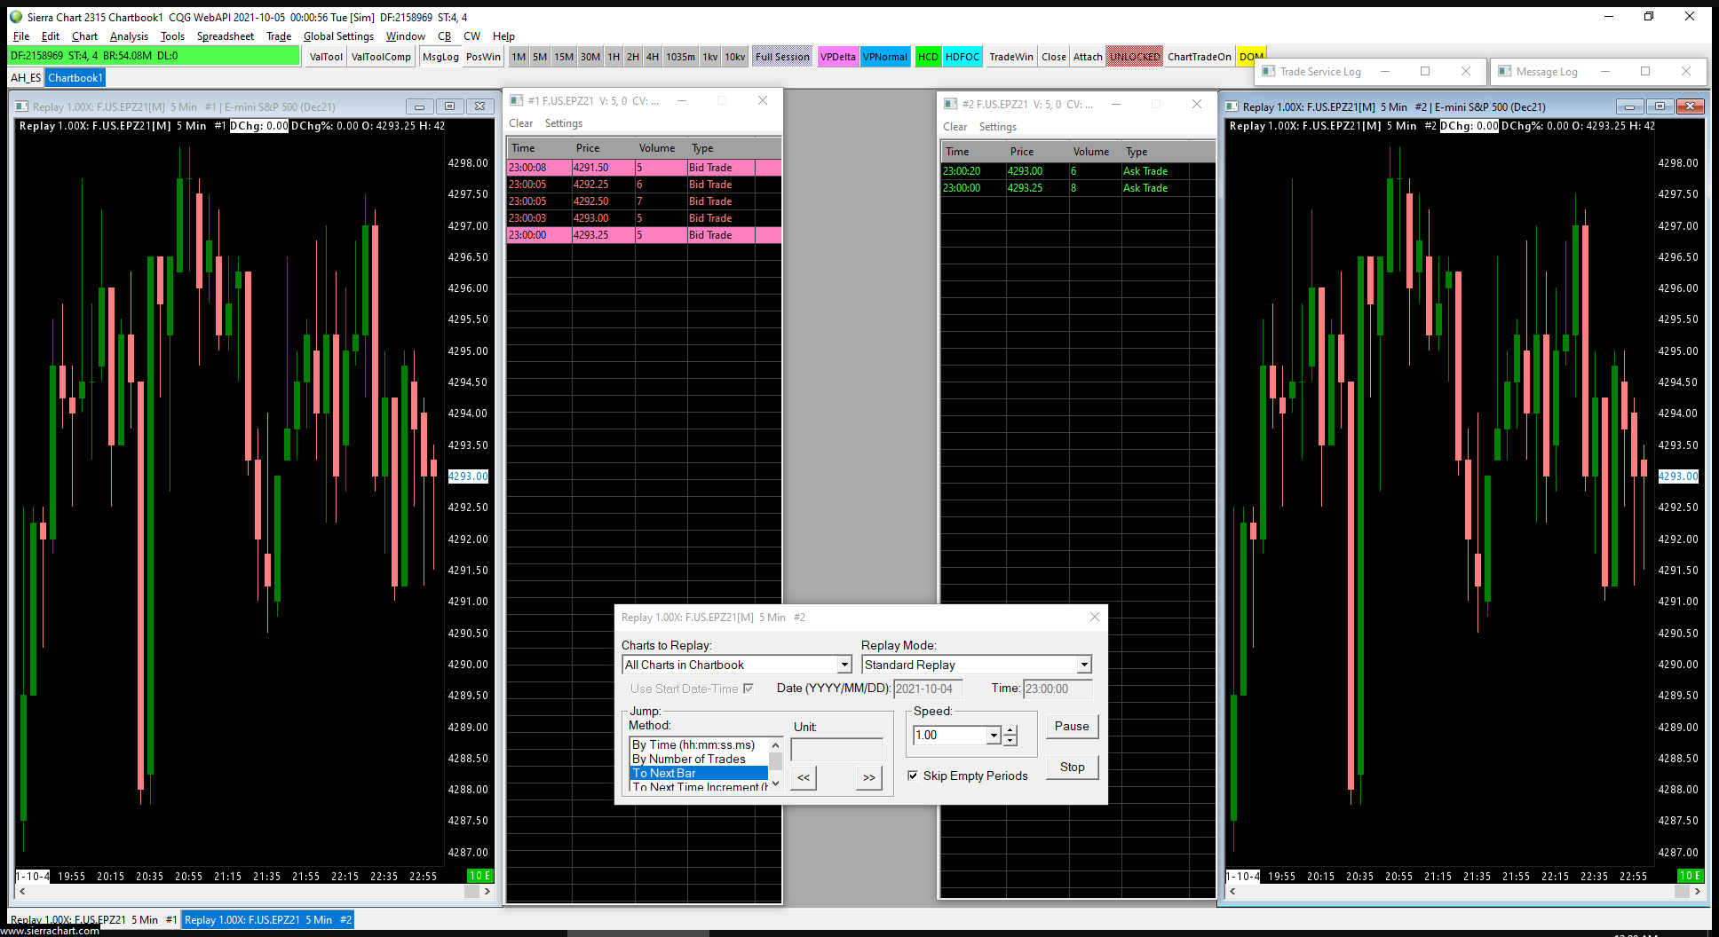Viewport: 1719px width, 937px height.
Task: Clear the #1 time and sales window
Action: (521, 123)
